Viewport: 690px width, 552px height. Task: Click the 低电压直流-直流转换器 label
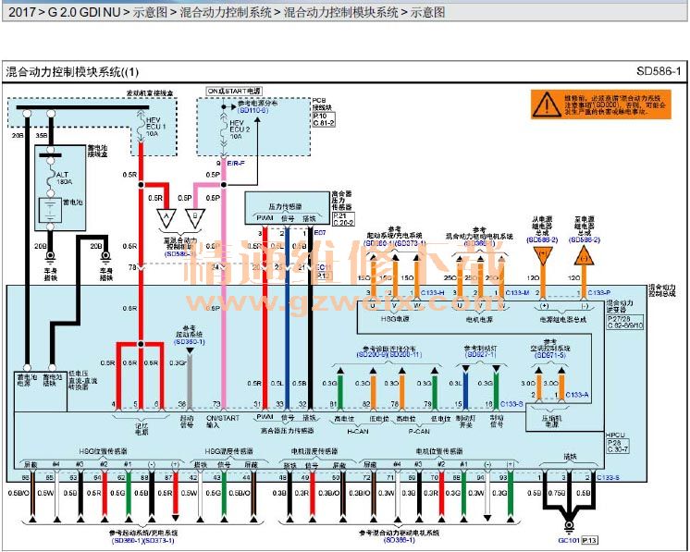[x=82, y=381]
